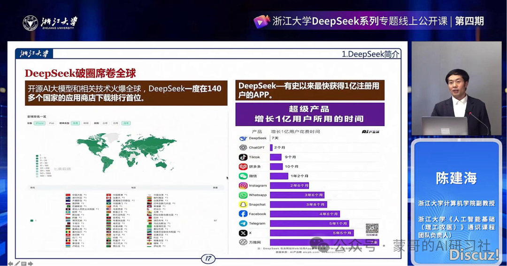Image resolution: width=507 pixels, height=266 pixels.
Task: Click the 浙江大学计算机学院副教授 title line
Action: (456, 203)
